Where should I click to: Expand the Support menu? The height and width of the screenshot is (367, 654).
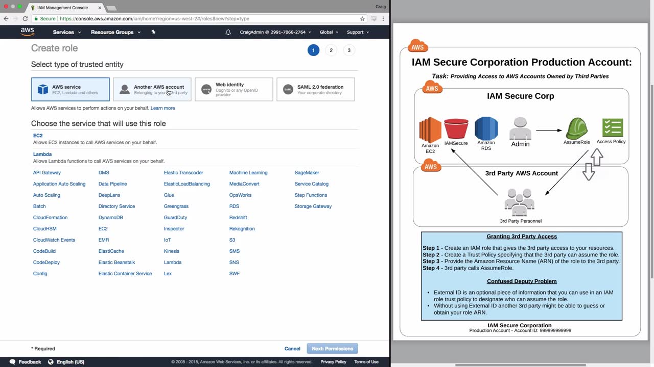coord(358,32)
